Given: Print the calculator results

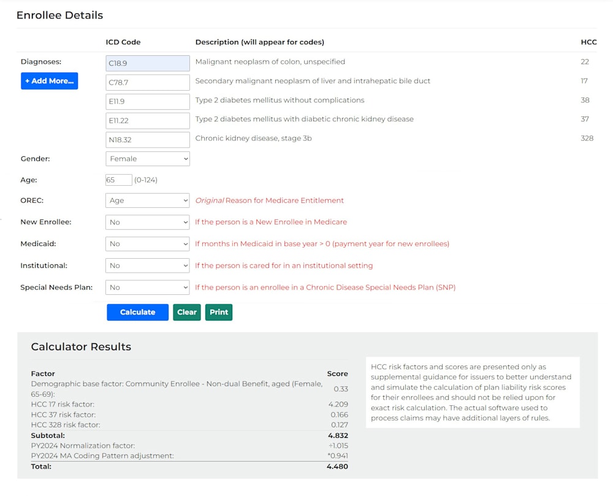Looking at the screenshot, I should click(219, 312).
